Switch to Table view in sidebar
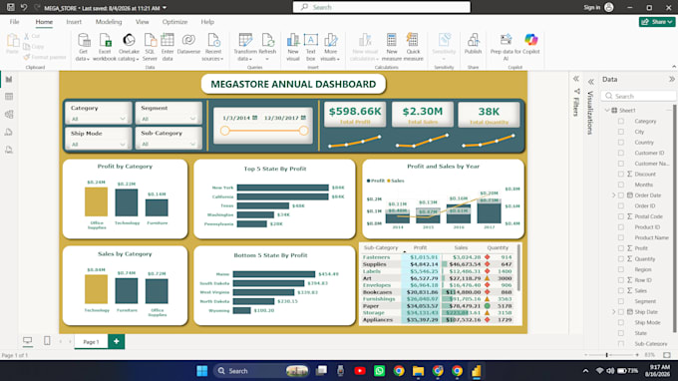Screen dimensions: 678x381 click(x=9, y=97)
